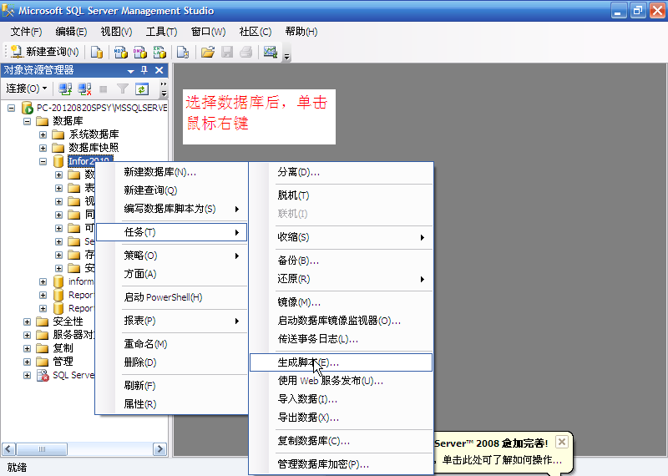Select the 数据库快照 tree item

[94, 148]
